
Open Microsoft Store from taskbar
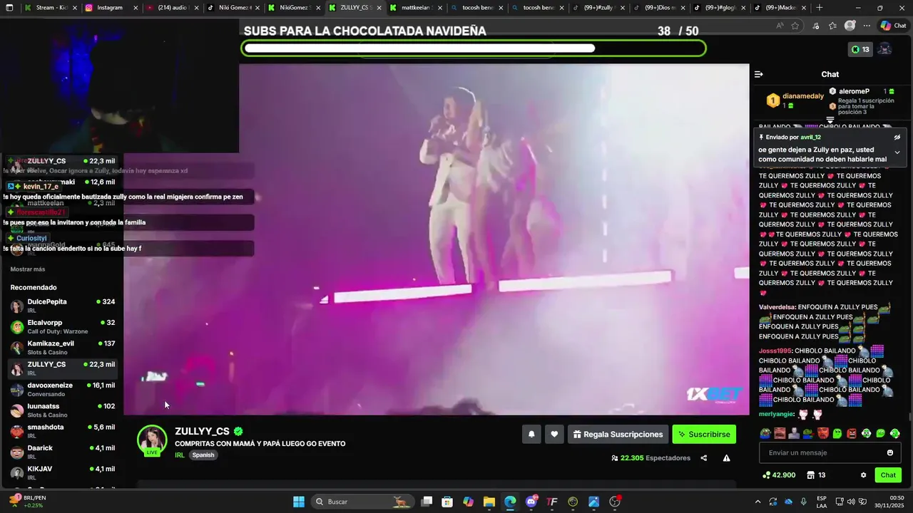(x=447, y=502)
